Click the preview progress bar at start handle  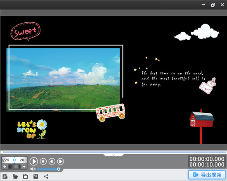click(2, 152)
